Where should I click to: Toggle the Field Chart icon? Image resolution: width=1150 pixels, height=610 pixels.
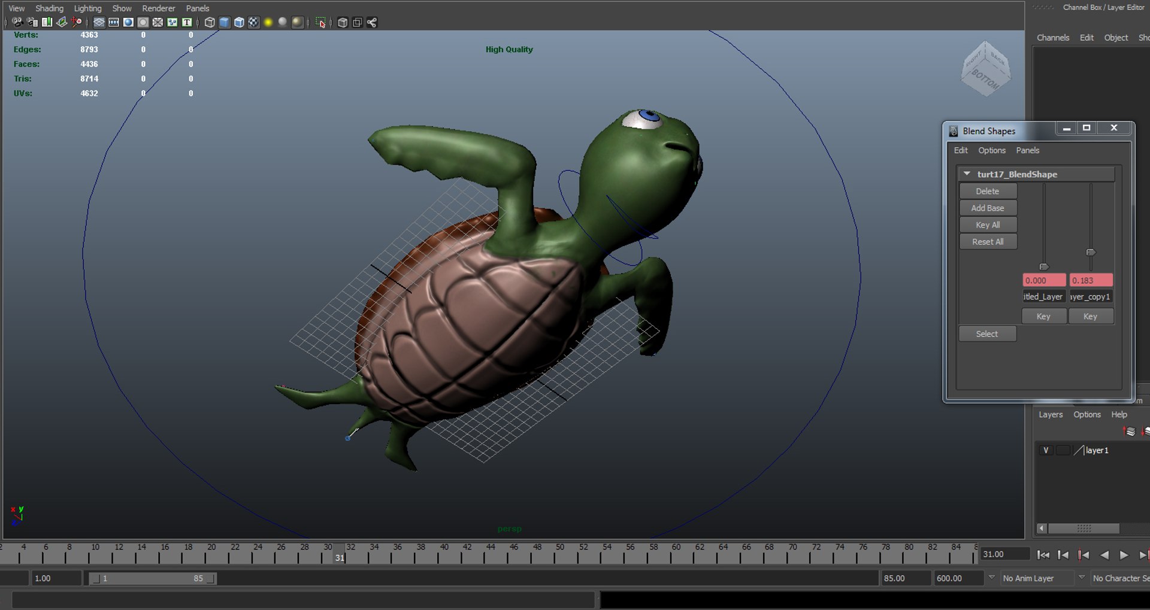pyautogui.click(x=158, y=22)
